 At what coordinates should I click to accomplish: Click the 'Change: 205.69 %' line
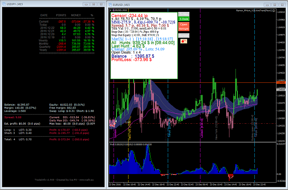click(x=138, y=49)
